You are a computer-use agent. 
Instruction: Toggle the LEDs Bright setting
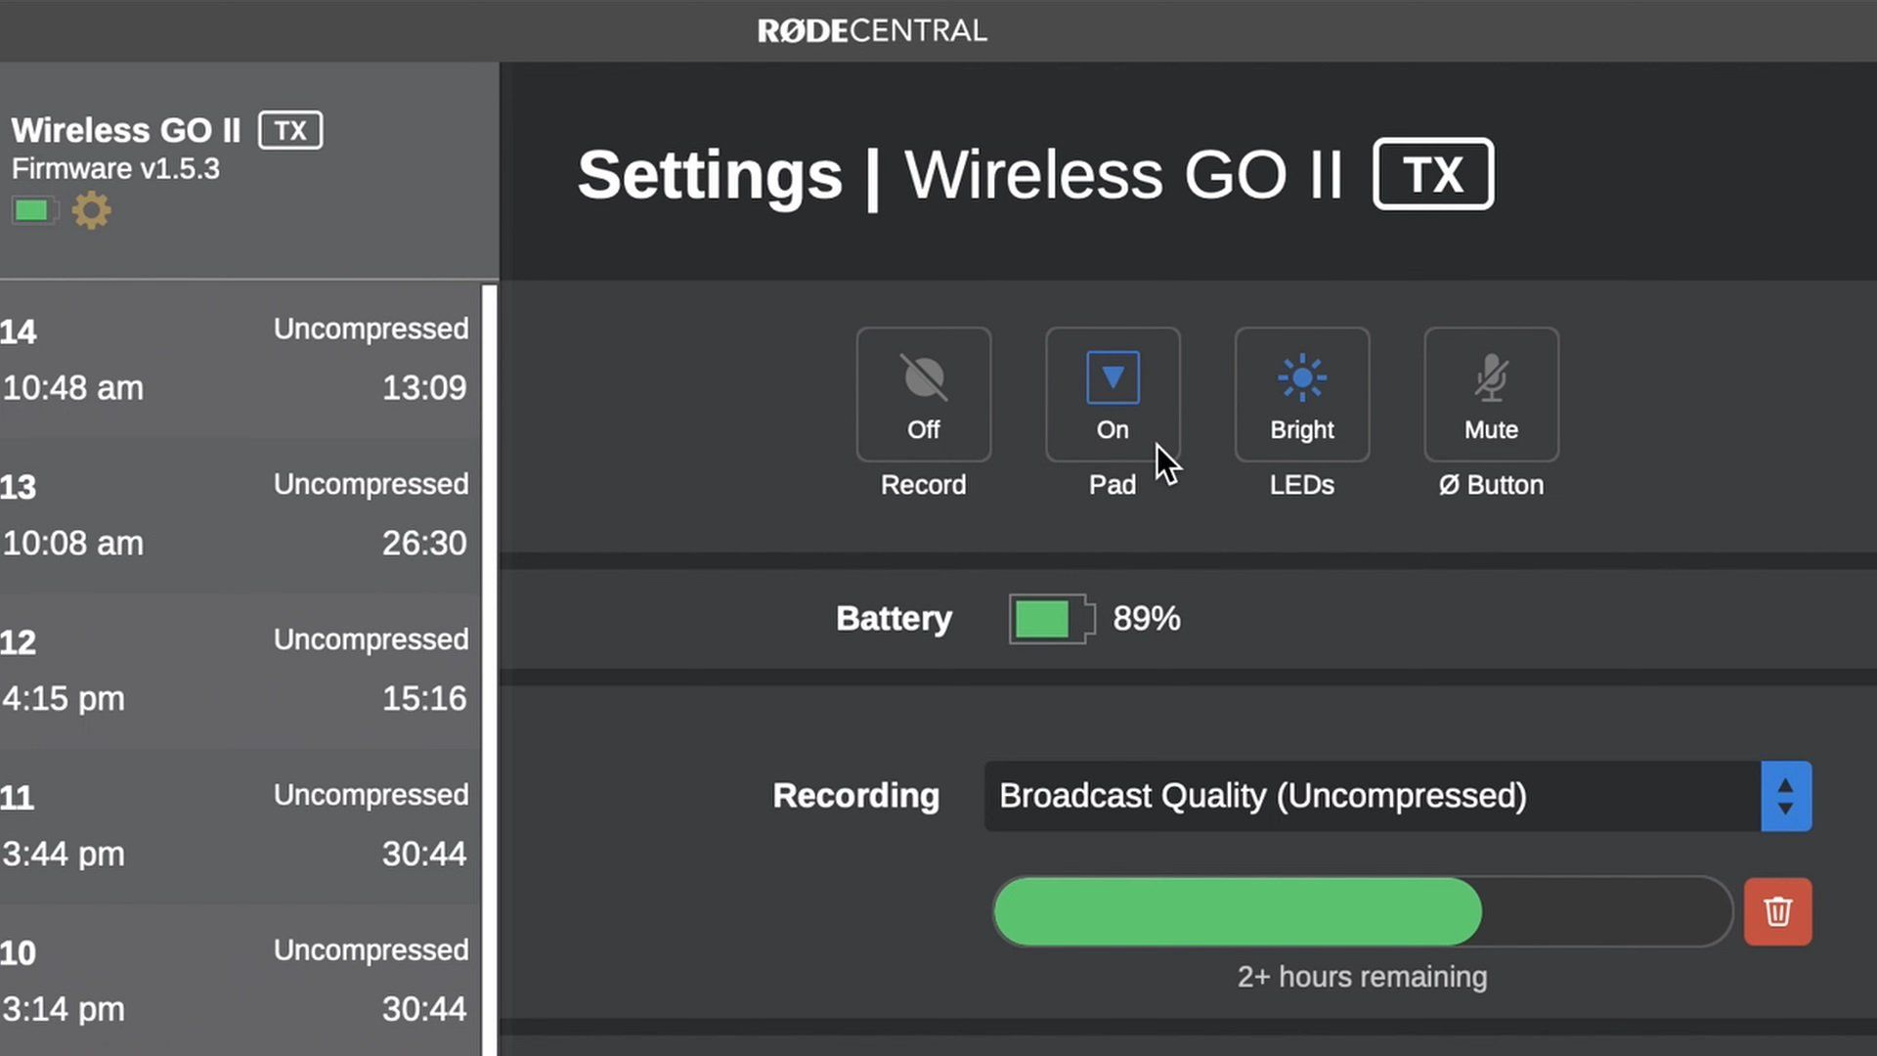[x=1302, y=394]
